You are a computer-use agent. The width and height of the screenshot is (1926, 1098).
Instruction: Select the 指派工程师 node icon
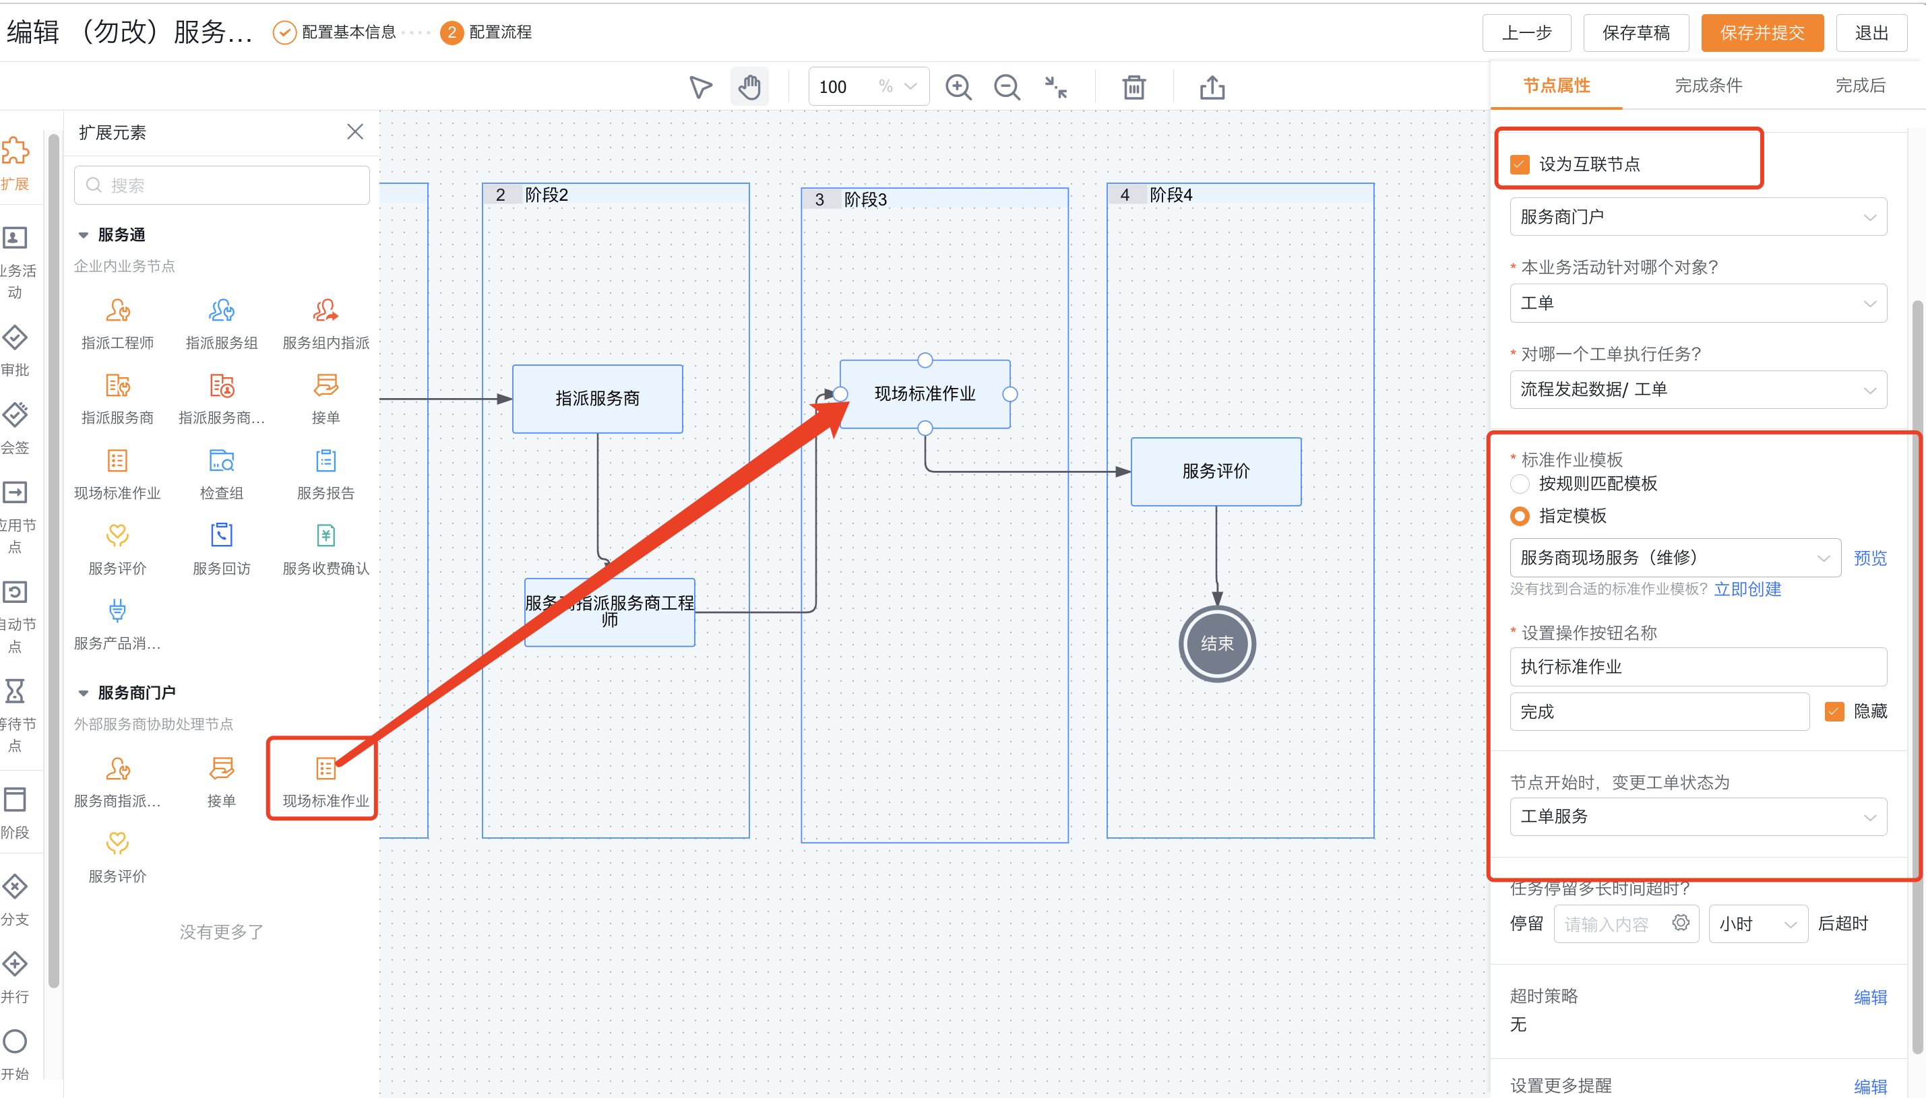click(118, 311)
